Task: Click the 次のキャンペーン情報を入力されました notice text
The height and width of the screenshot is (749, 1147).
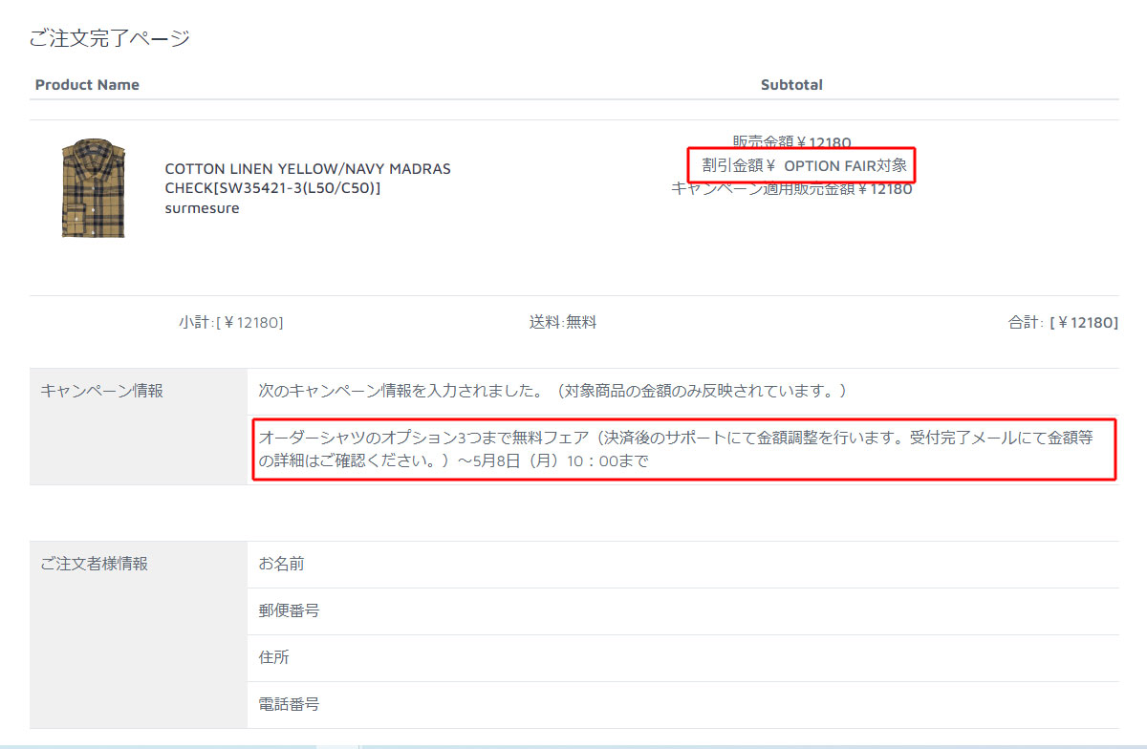Action: [552, 391]
